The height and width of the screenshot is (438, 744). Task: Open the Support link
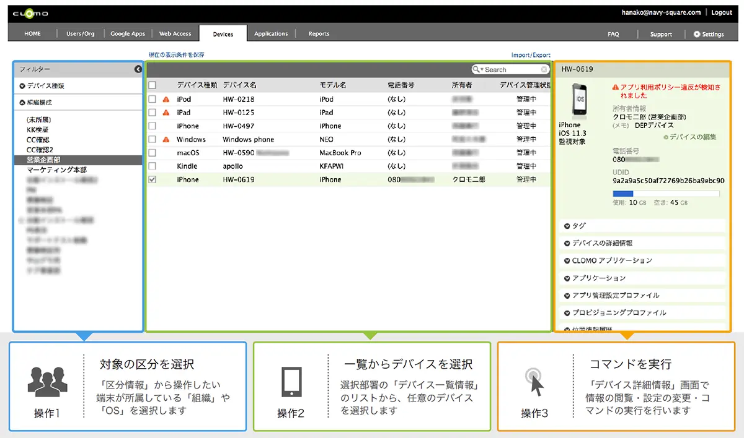[661, 35]
